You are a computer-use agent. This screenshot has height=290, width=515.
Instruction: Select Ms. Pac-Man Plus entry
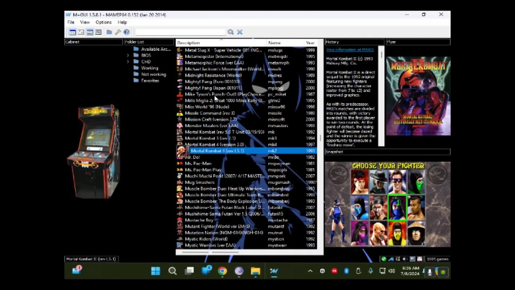click(x=246, y=170)
